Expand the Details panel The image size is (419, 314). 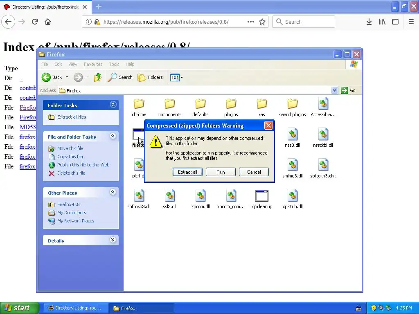click(x=113, y=240)
